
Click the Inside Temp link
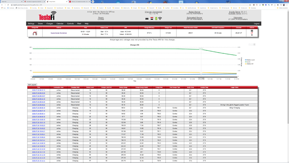pos(235,12)
